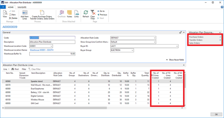Click the A00000009 page title
Viewport: 224px width, 118px height.
pyautogui.click(x=10, y=27)
